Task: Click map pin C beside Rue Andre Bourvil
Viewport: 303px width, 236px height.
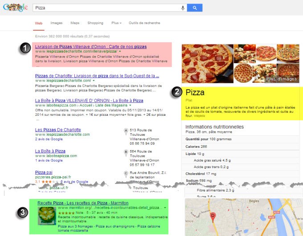Action: pyautogui.click(x=126, y=174)
